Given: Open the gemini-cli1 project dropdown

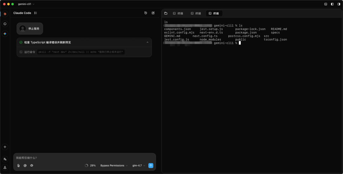Looking at the screenshot, I should [x=26, y=4].
